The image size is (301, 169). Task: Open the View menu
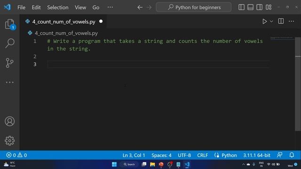click(80, 8)
